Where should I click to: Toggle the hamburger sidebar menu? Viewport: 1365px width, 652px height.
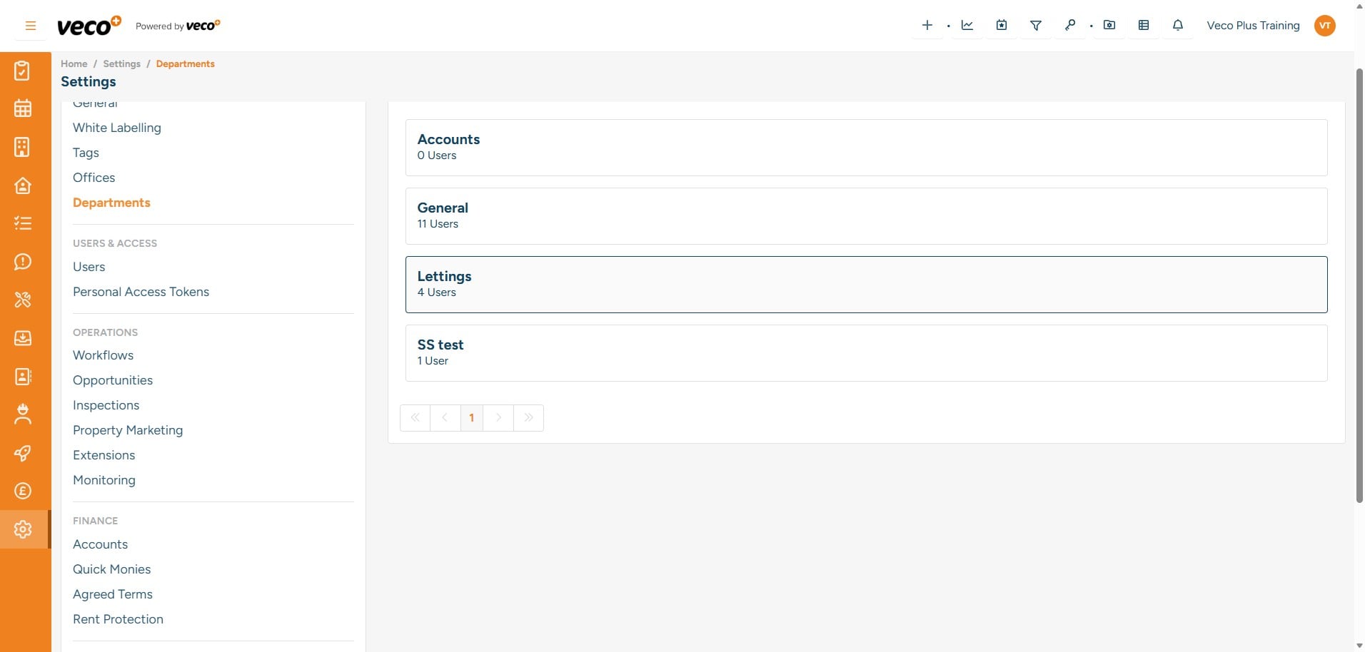click(x=31, y=26)
